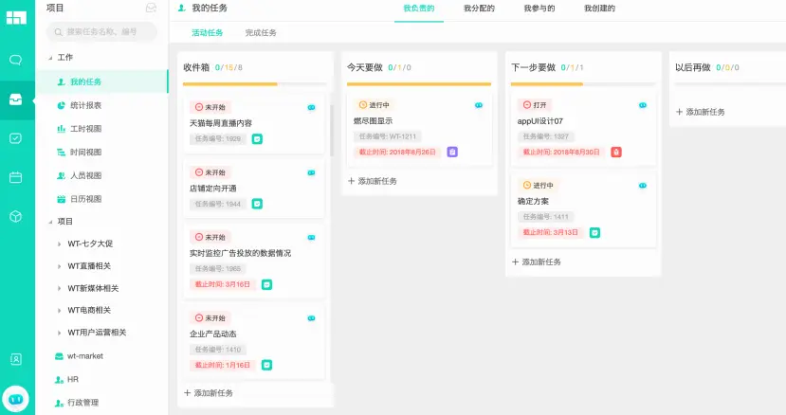
Task: Click green tag icon on 店铺定向开通 card
Action: point(257,204)
